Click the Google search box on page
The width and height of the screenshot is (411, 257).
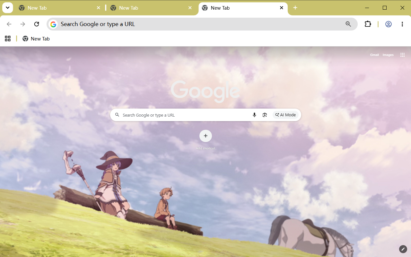click(205, 115)
